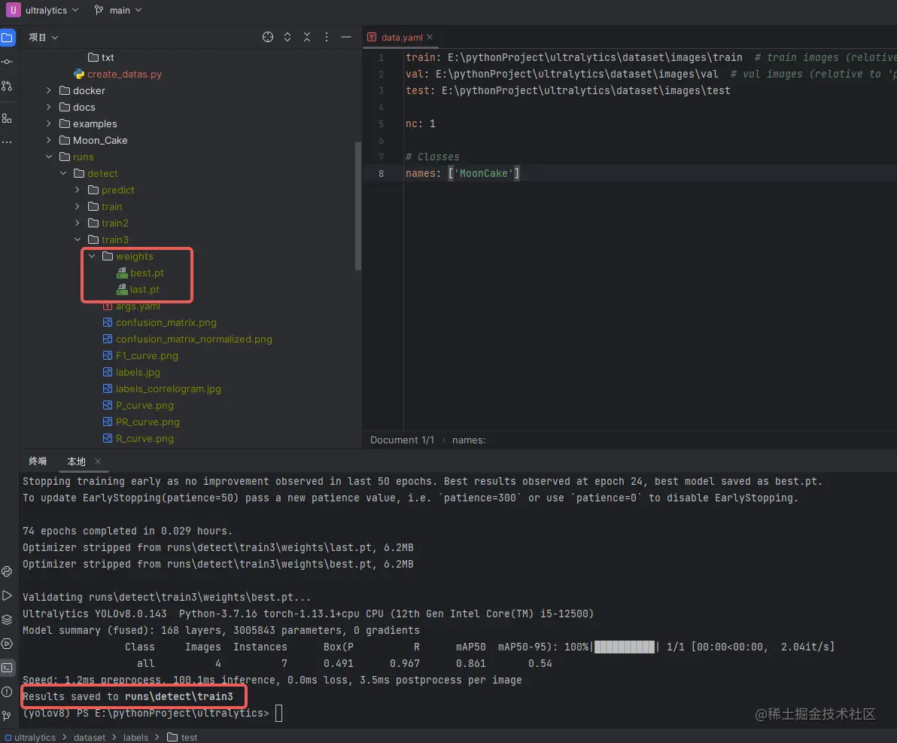The height and width of the screenshot is (743, 897).
Task: Click dataset in bottom breadcrumb
Action: 90,737
